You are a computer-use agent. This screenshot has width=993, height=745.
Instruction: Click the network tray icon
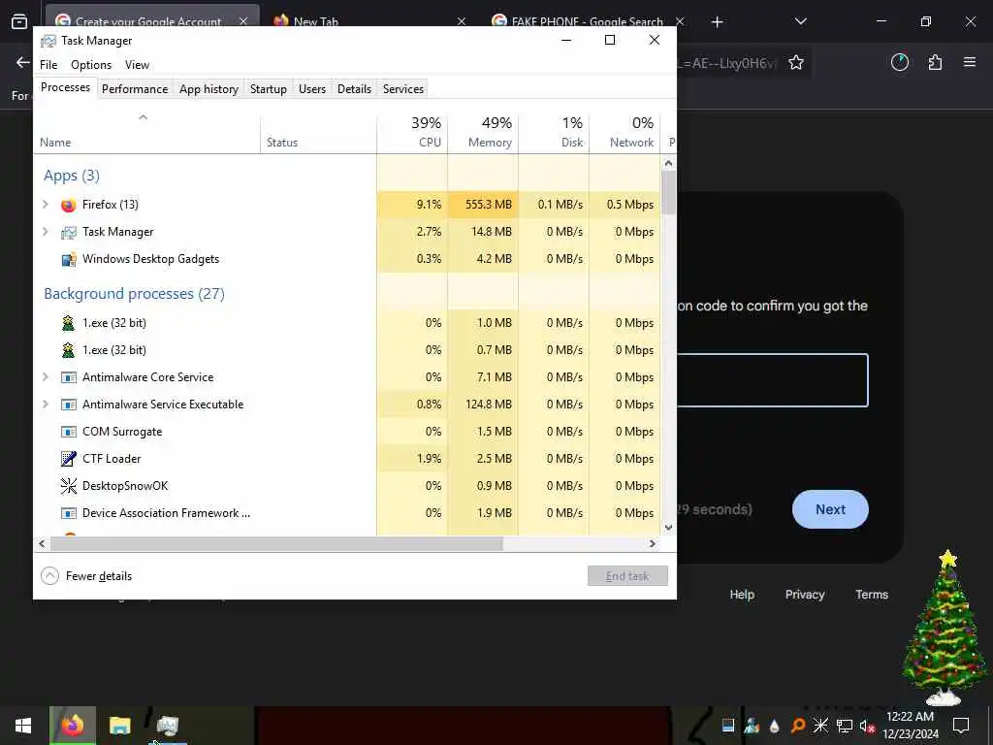[845, 726]
